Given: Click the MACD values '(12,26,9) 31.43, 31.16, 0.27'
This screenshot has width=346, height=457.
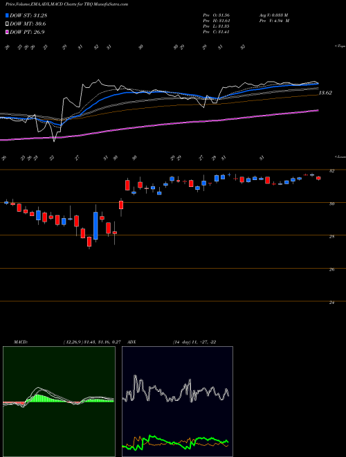Looking at the screenshot, I should [x=92, y=342].
